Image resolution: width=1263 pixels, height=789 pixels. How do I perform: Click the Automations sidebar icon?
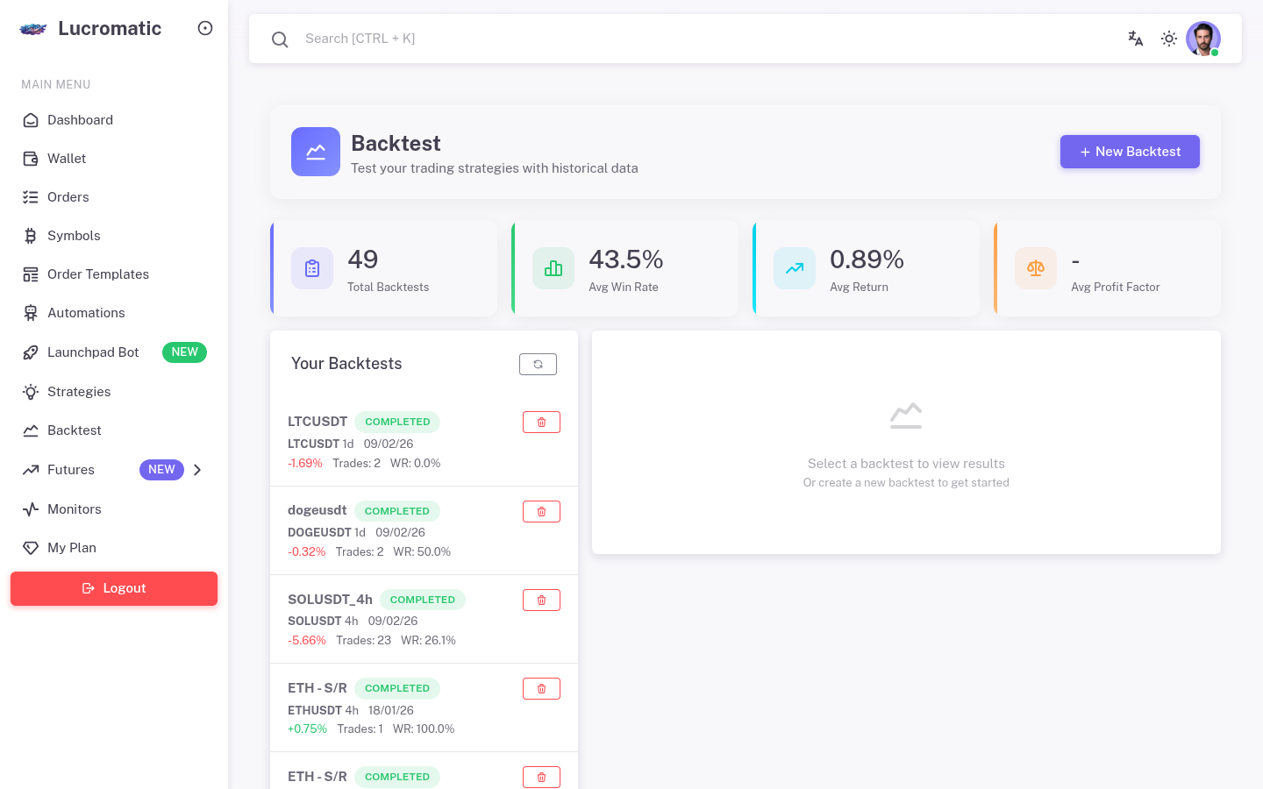[30, 312]
